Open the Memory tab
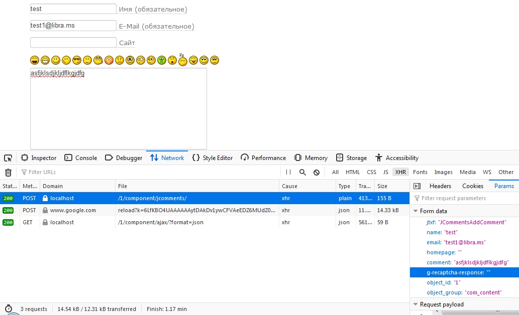The width and height of the screenshot is (519, 315). point(311,158)
